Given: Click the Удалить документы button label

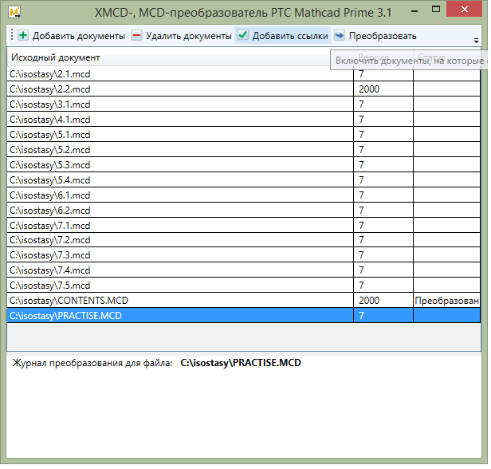Looking at the screenshot, I should pyautogui.click(x=189, y=36).
